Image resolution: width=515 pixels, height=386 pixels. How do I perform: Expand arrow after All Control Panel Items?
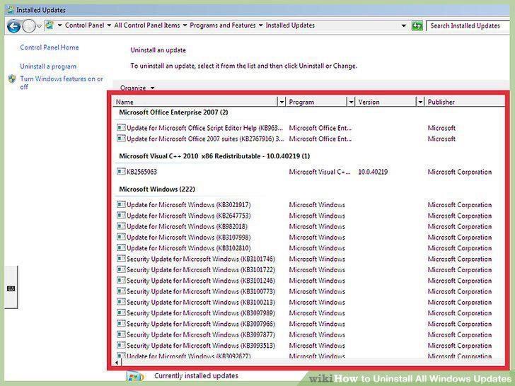click(x=185, y=25)
